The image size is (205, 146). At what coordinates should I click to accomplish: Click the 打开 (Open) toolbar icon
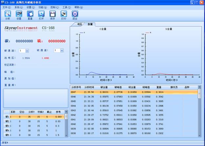(41, 15)
